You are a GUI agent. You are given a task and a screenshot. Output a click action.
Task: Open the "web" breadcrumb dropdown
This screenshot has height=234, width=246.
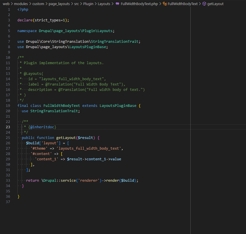point(7,4)
